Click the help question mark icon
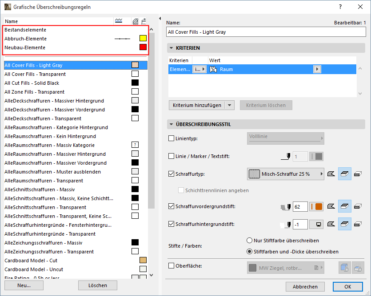 pyautogui.click(x=340, y=7)
